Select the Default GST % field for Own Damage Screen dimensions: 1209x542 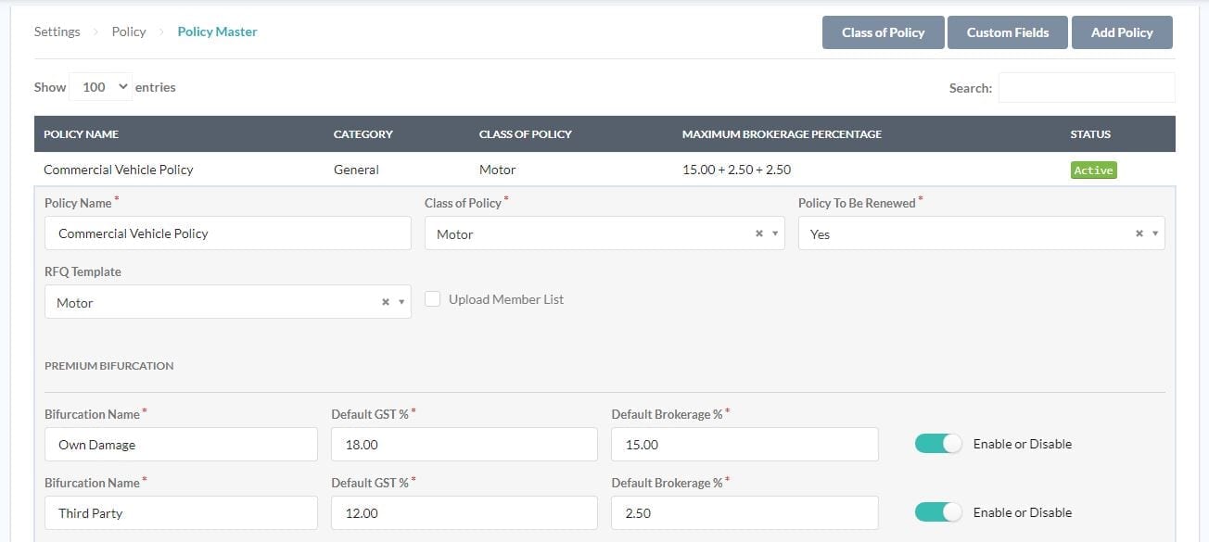[464, 444]
